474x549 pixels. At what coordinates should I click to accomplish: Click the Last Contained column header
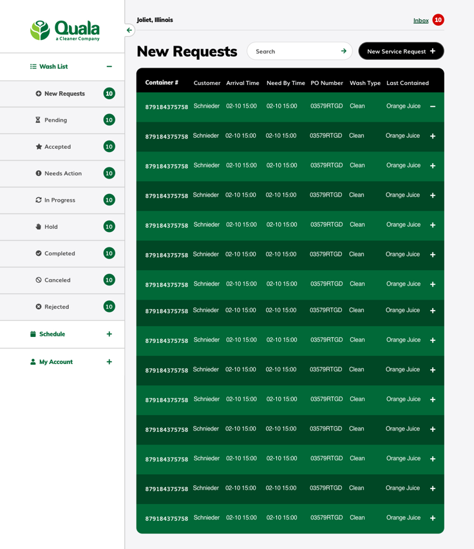pos(408,83)
